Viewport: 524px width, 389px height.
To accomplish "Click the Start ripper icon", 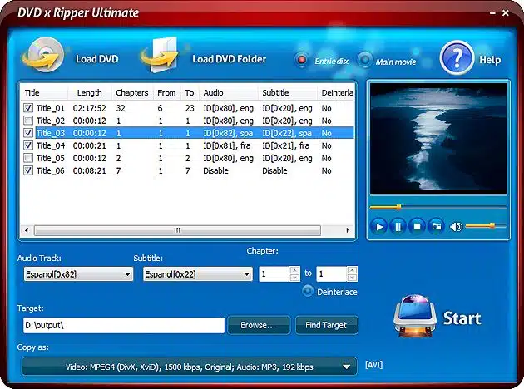I will 415,316.
